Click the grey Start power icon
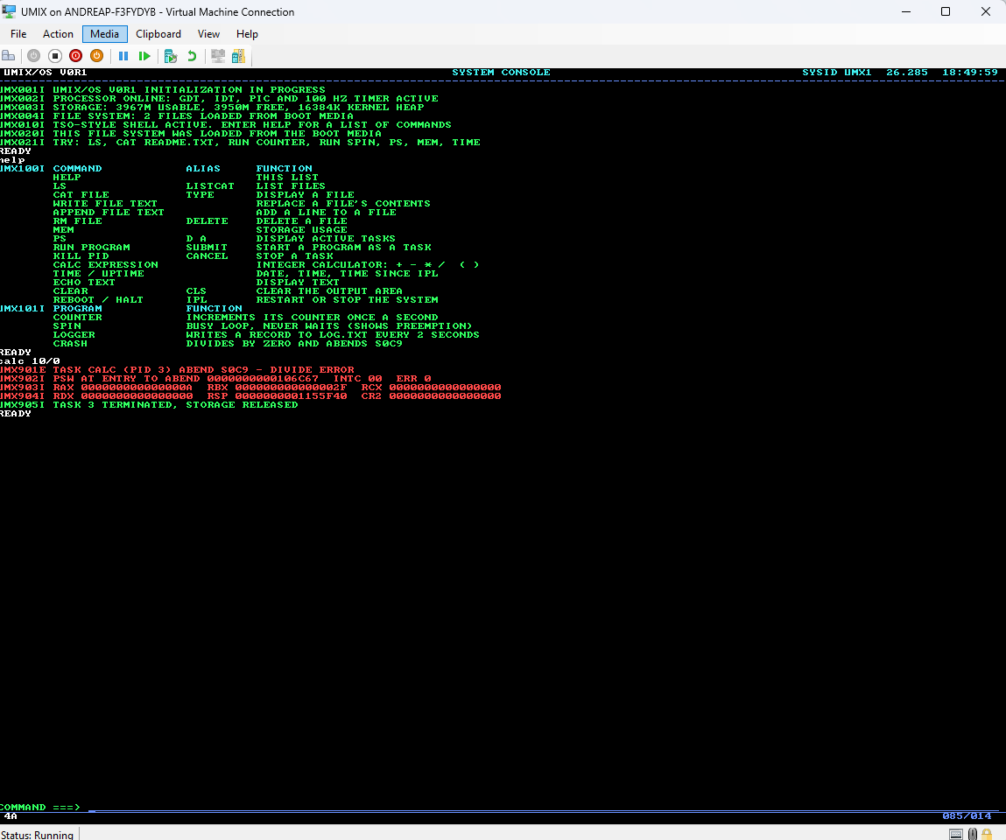The height and width of the screenshot is (840, 1006). point(33,56)
